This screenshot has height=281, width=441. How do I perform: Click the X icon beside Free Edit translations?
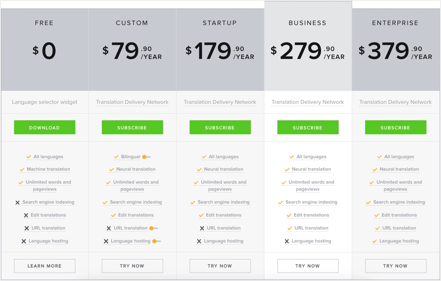[26, 216]
